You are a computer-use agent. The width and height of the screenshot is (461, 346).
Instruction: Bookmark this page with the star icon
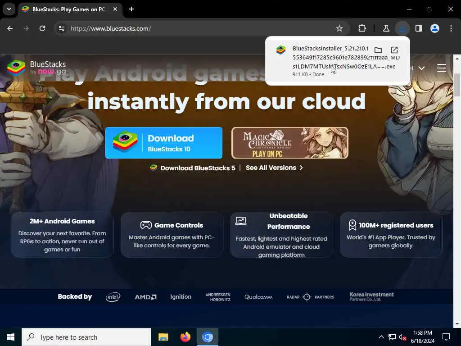(x=339, y=28)
